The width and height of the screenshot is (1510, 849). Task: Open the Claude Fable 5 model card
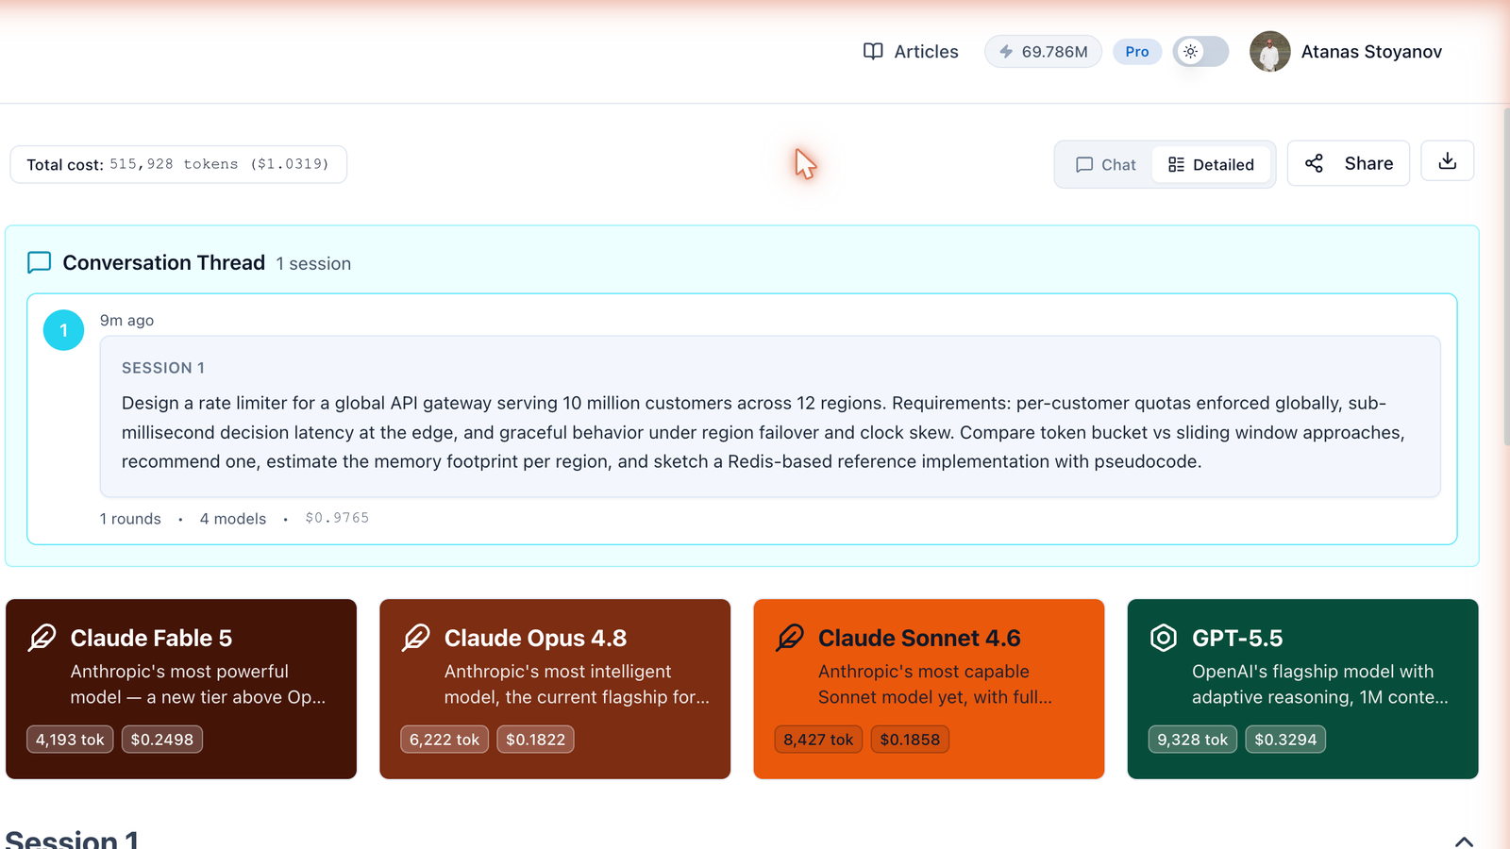coord(181,689)
